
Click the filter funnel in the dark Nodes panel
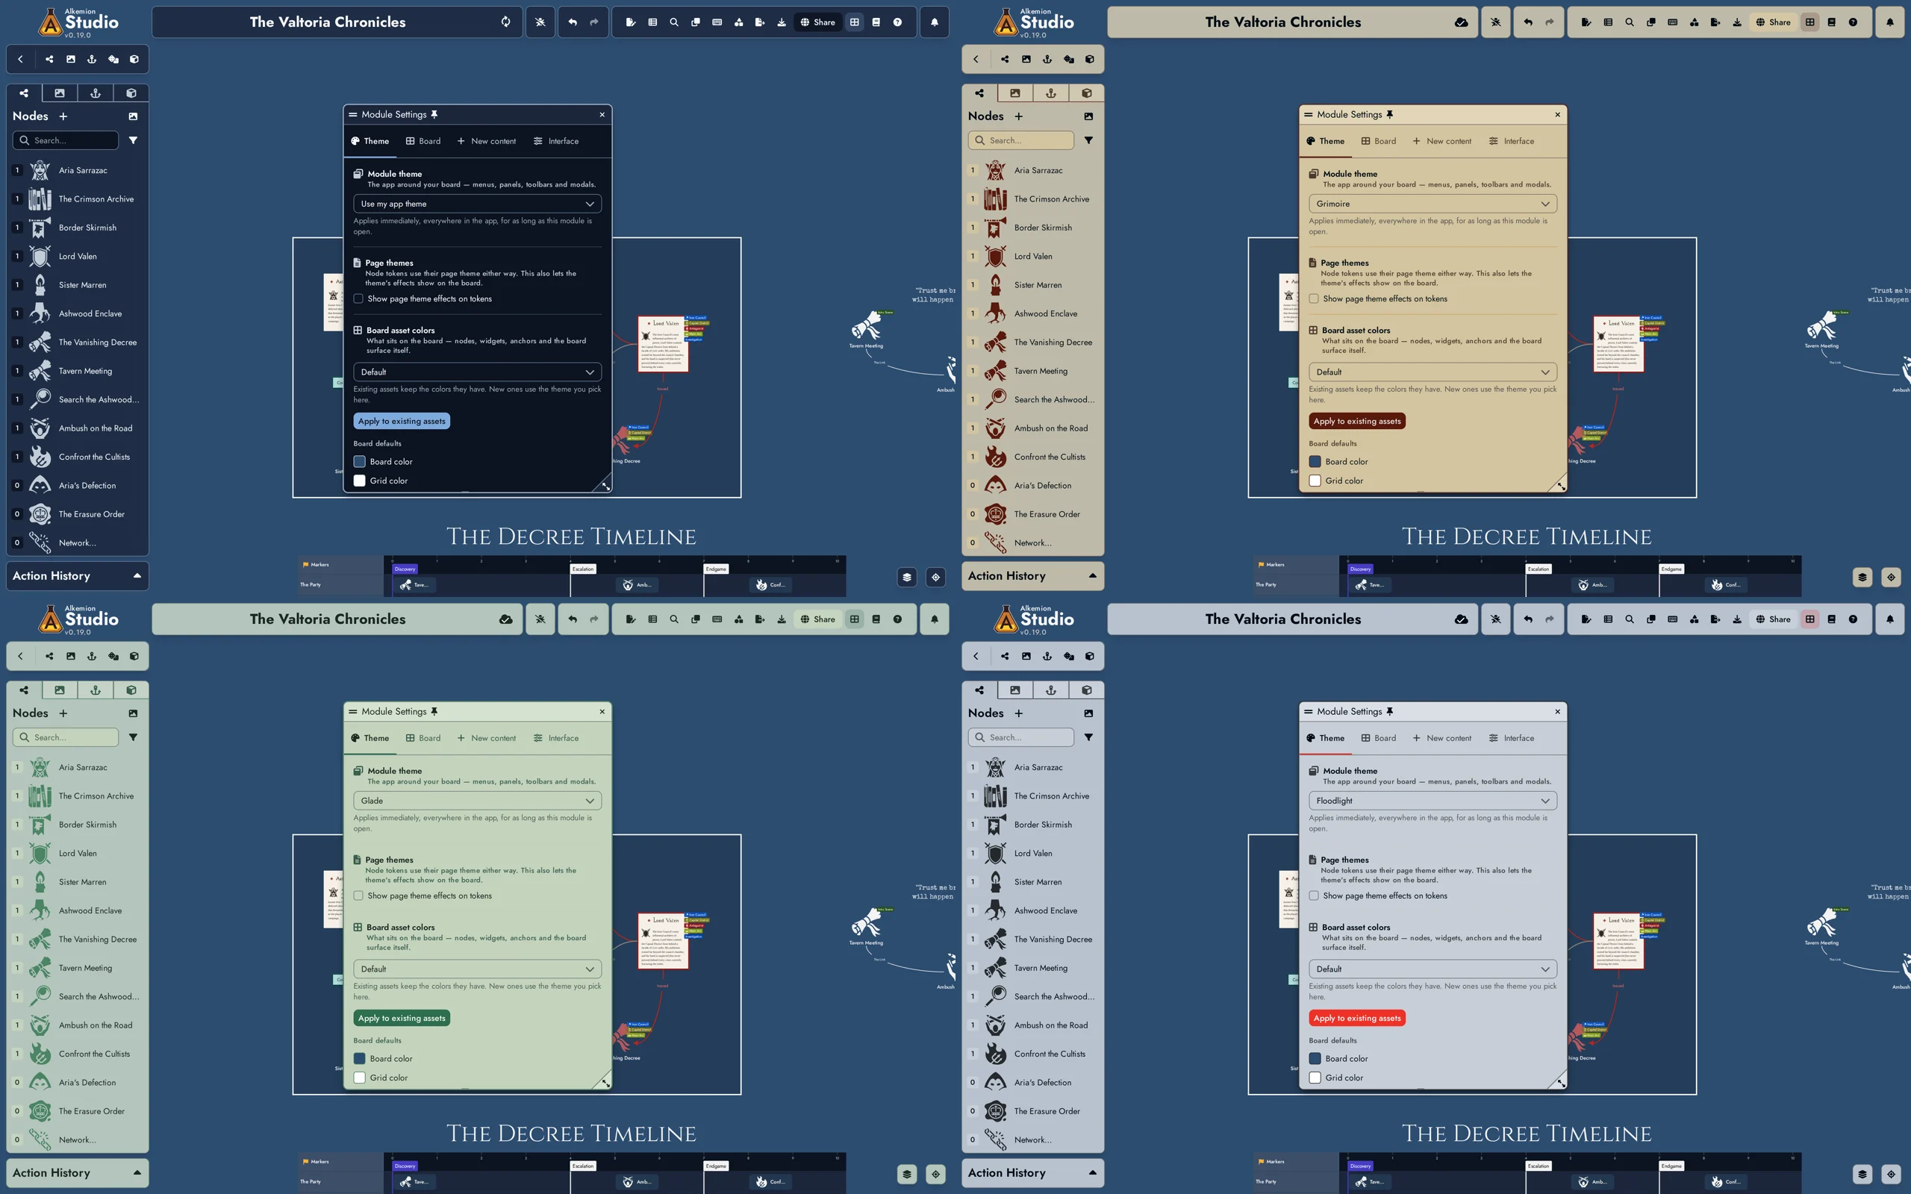tap(133, 140)
